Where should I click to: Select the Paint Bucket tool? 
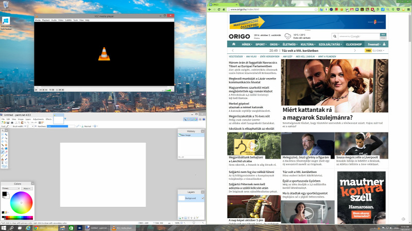pos(3,148)
